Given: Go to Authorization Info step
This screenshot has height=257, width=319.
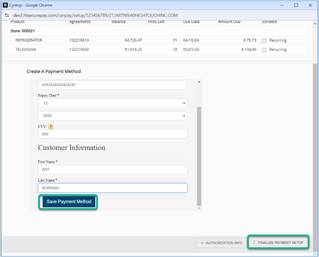Looking at the screenshot, I should pyautogui.click(x=221, y=243).
